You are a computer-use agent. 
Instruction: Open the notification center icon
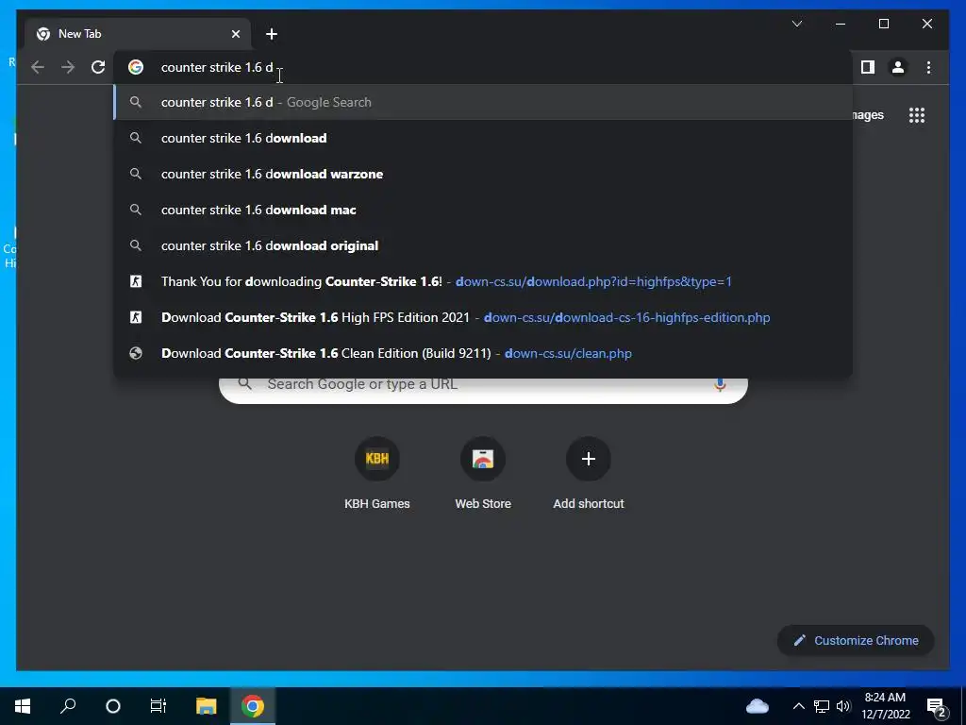pos(937,706)
